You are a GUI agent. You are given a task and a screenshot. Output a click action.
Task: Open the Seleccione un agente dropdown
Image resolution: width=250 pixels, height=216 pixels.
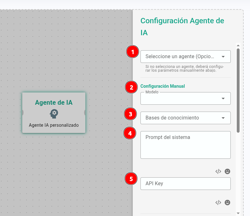[x=185, y=57]
